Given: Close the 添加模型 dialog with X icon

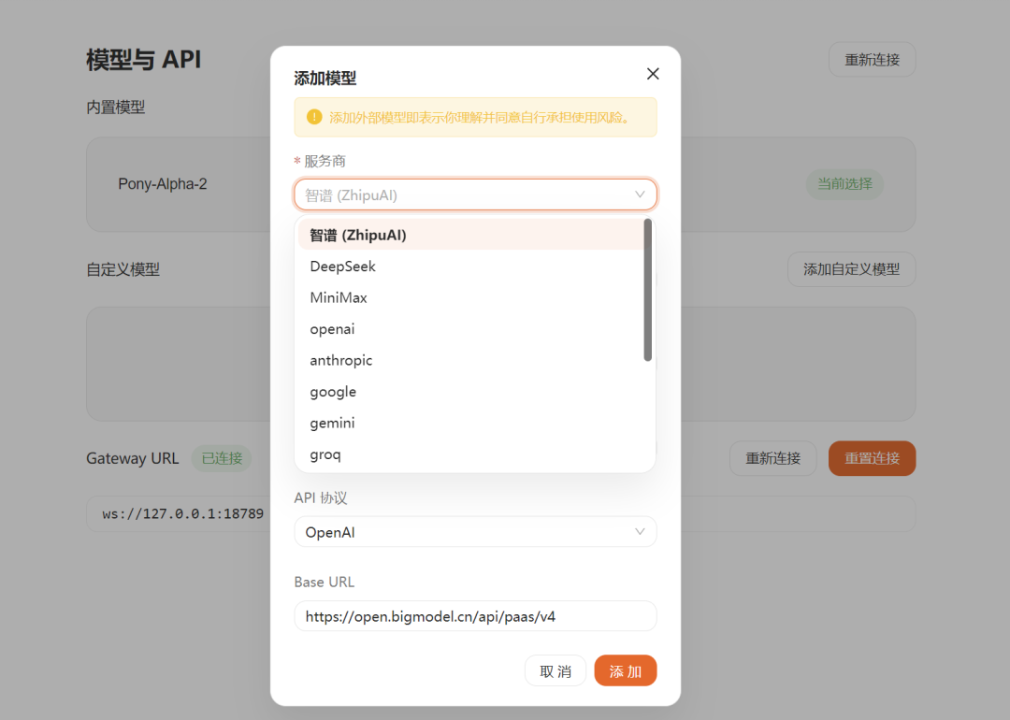Looking at the screenshot, I should (652, 73).
